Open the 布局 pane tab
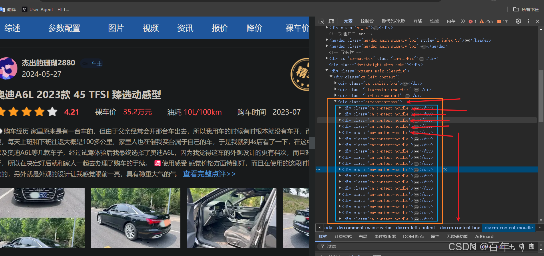Image resolution: width=544 pixels, height=256 pixels. [x=363, y=237]
